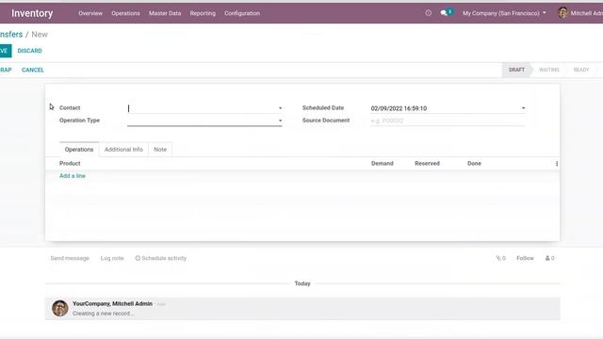Click the YourCompany, Mitchell Admin author name
603x339 pixels.
coord(112,303)
